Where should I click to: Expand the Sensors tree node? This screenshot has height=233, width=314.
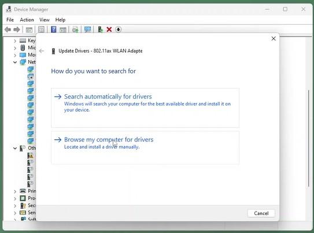15,213
